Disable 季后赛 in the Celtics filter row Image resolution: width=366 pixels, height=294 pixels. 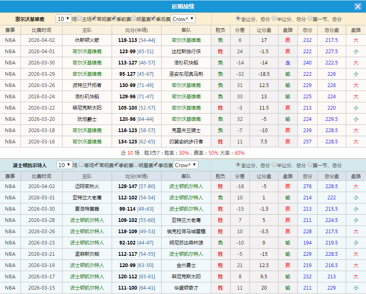[155, 165]
